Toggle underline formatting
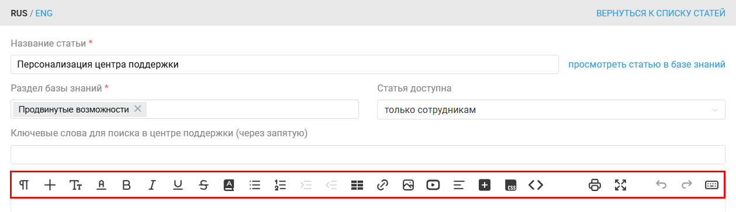Image resolution: width=736 pixels, height=212 pixels. pos(178,185)
